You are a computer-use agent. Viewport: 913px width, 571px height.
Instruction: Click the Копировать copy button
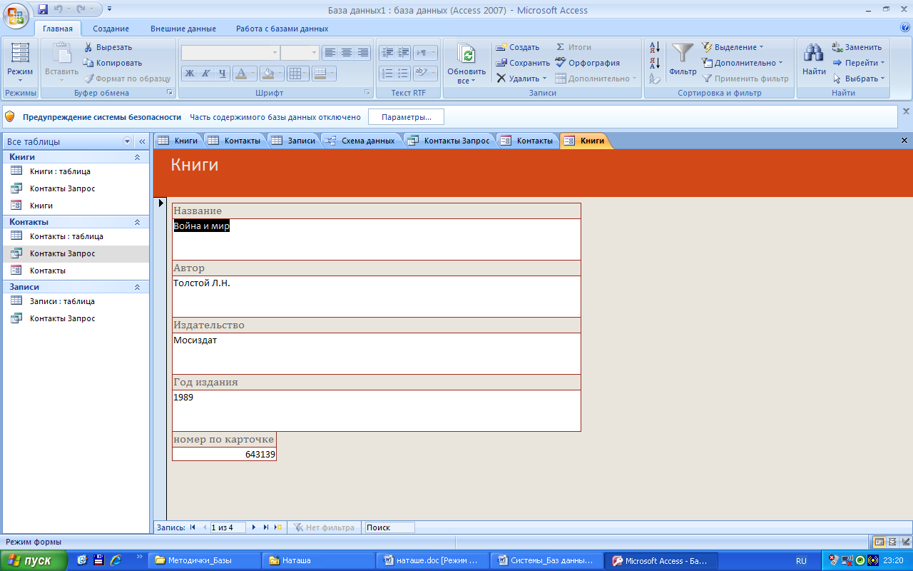click(x=113, y=63)
